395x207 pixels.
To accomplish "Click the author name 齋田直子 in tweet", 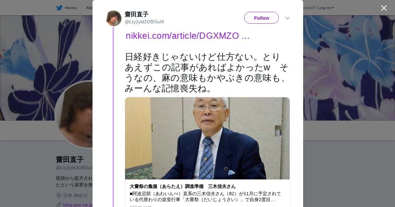I will point(137,14).
